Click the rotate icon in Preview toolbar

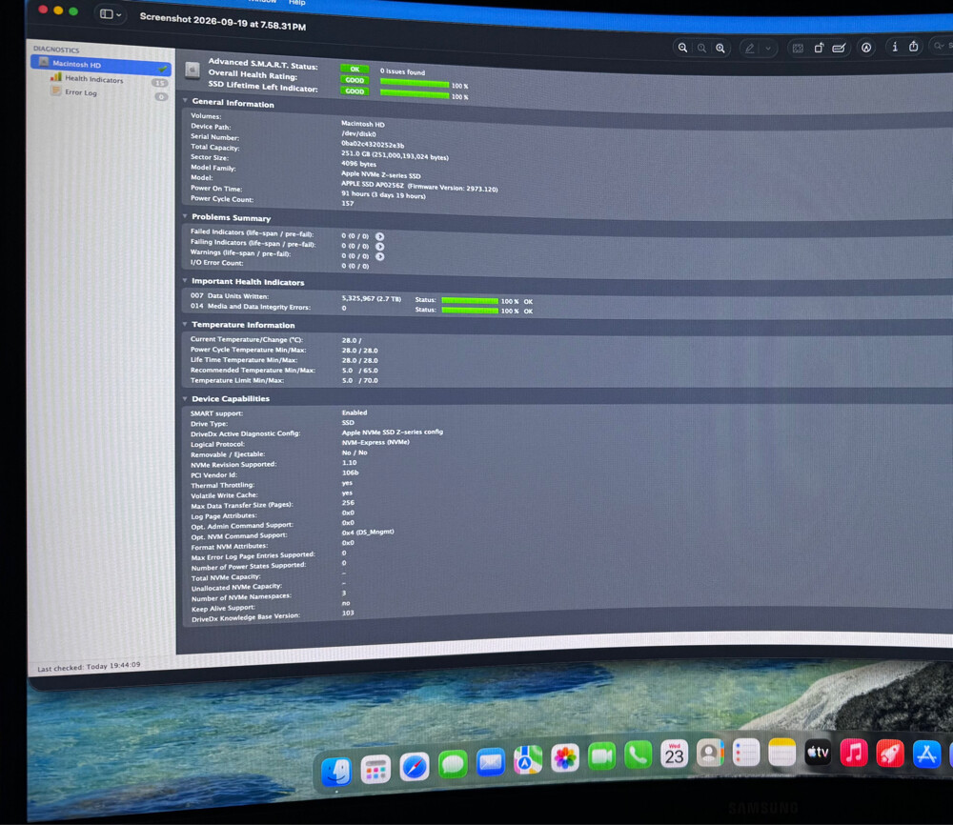(x=819, y=48)
